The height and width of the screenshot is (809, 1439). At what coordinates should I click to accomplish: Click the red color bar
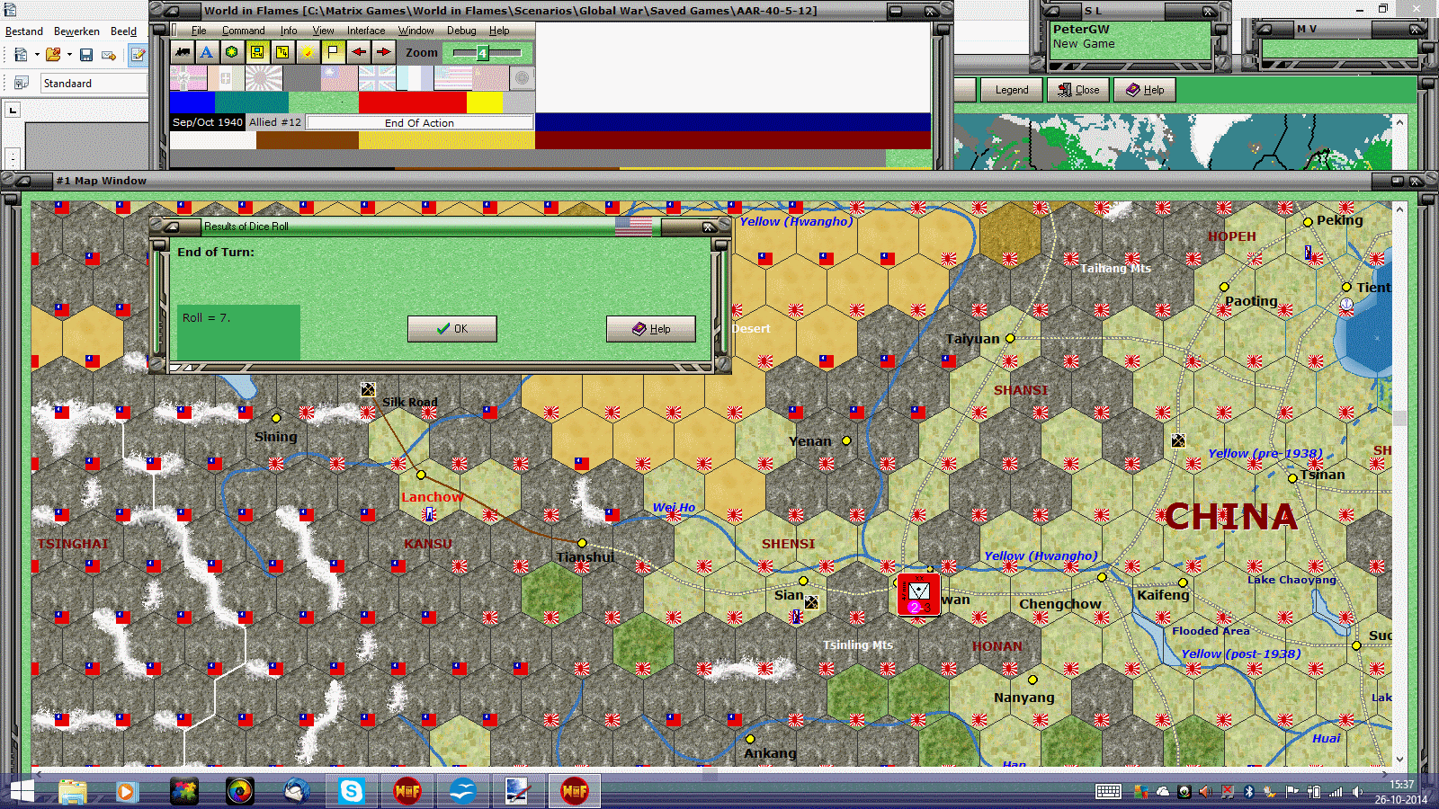(x=412, y=102)
